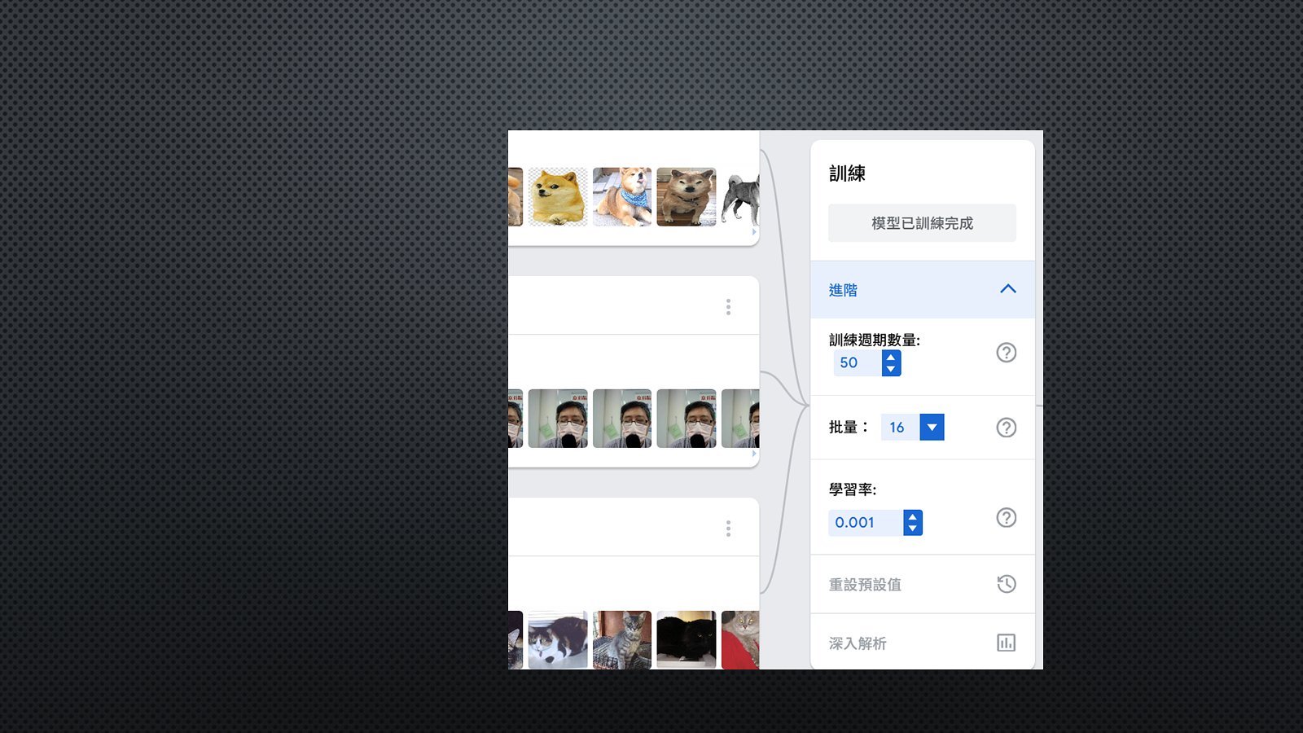Select the yellow doge Shiba thumbnail
Image resolution: width=1303 pixels, height=733 pixels.
558,197
